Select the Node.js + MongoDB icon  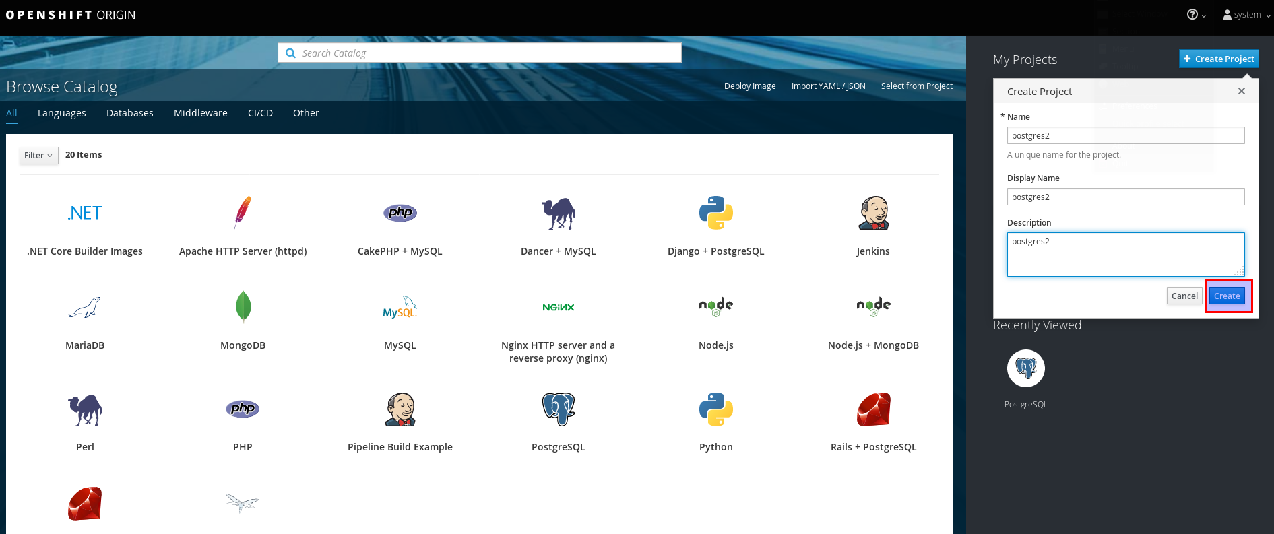pyautogui.click(x=874, y=307)
